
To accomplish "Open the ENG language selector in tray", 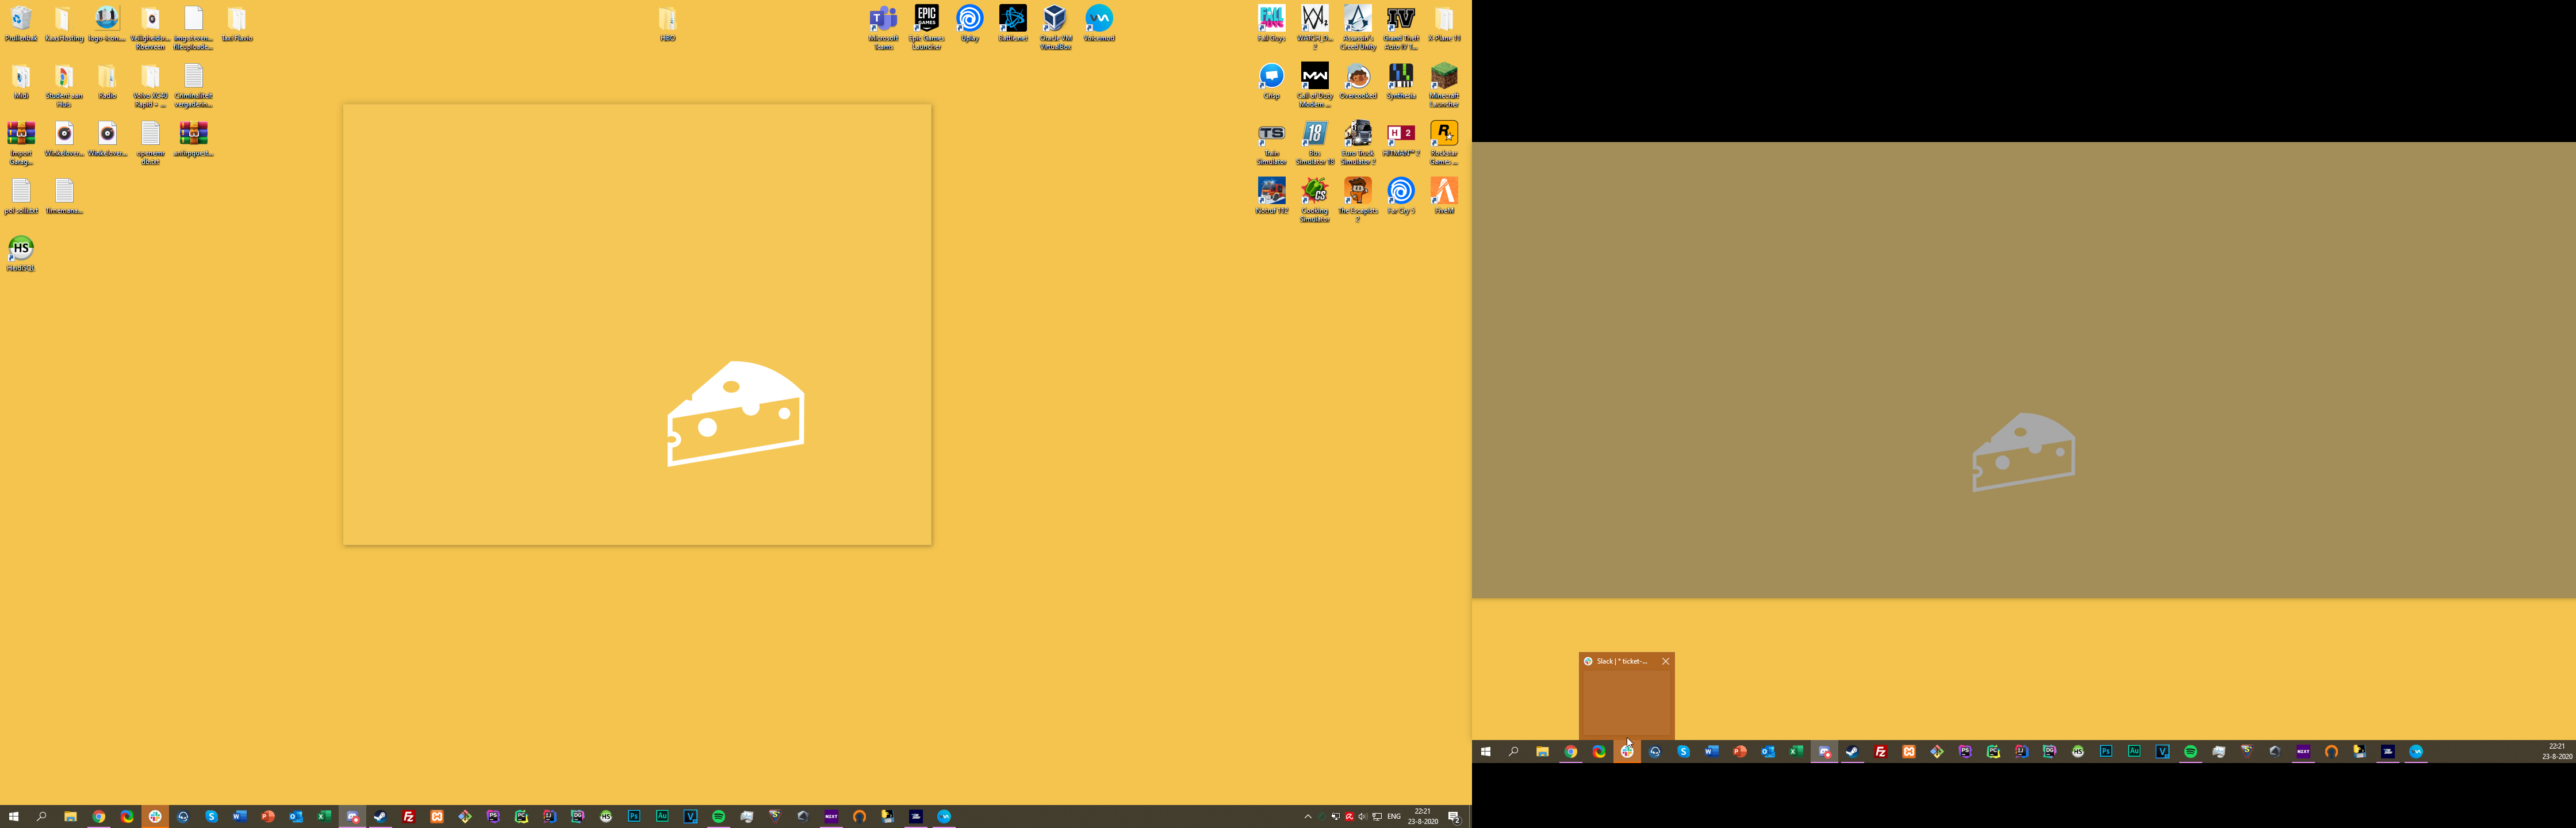I will click(1393, 817).
